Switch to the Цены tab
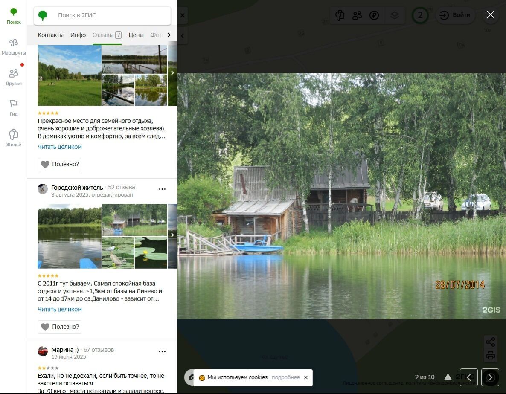This screenshot has height=394, width=506. (136, 35)
